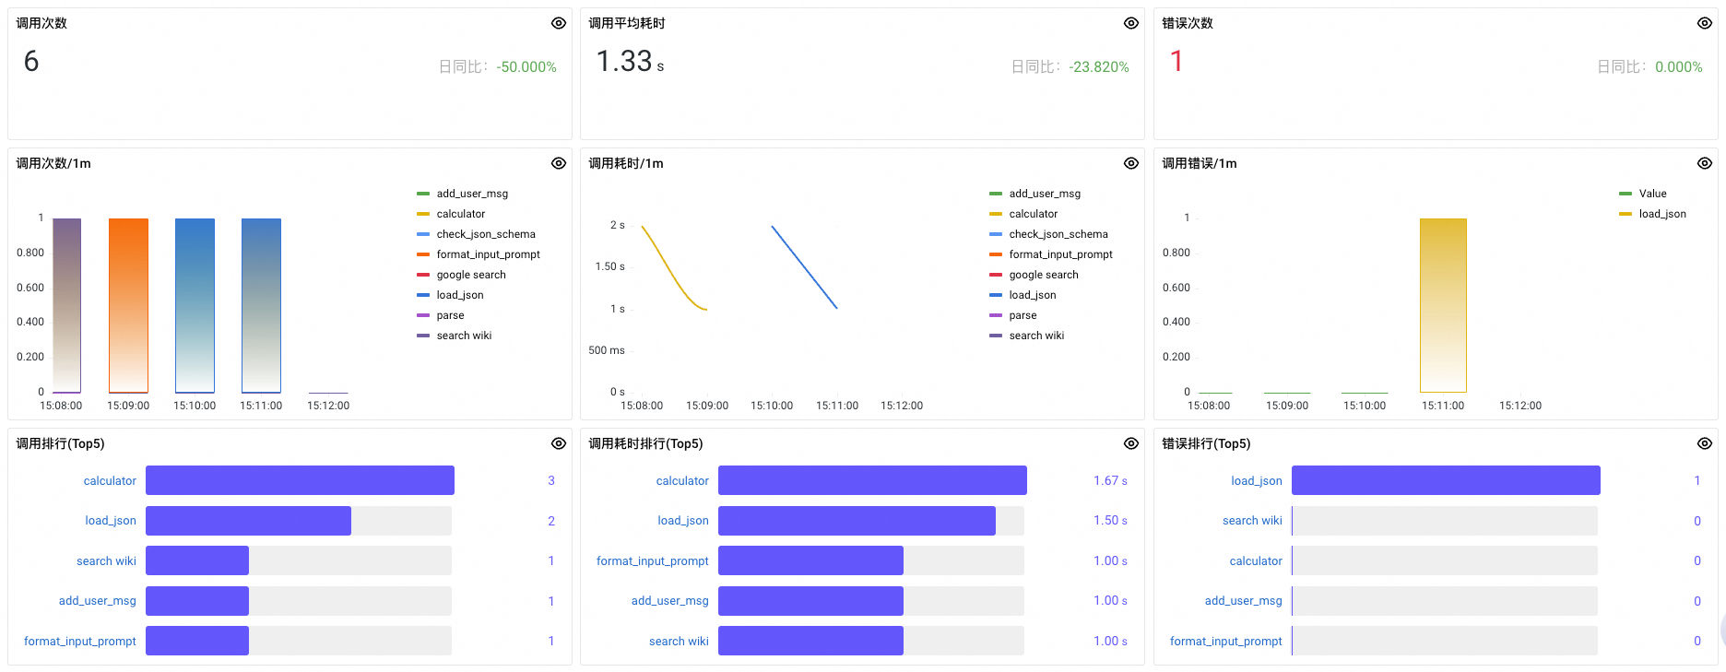Click eye icon on 调用排行(Top5) panel

click(x=558, y=443)
